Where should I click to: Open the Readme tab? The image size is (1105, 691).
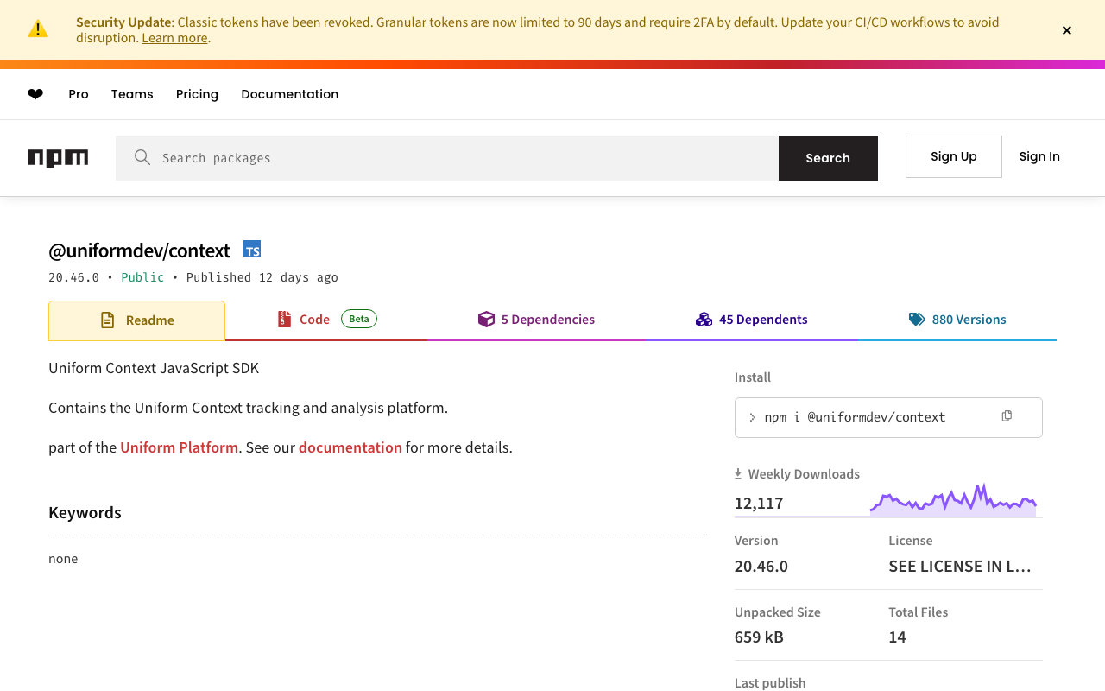137,320
